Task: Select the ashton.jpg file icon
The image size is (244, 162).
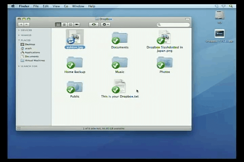Action: (x=75, y=37)
